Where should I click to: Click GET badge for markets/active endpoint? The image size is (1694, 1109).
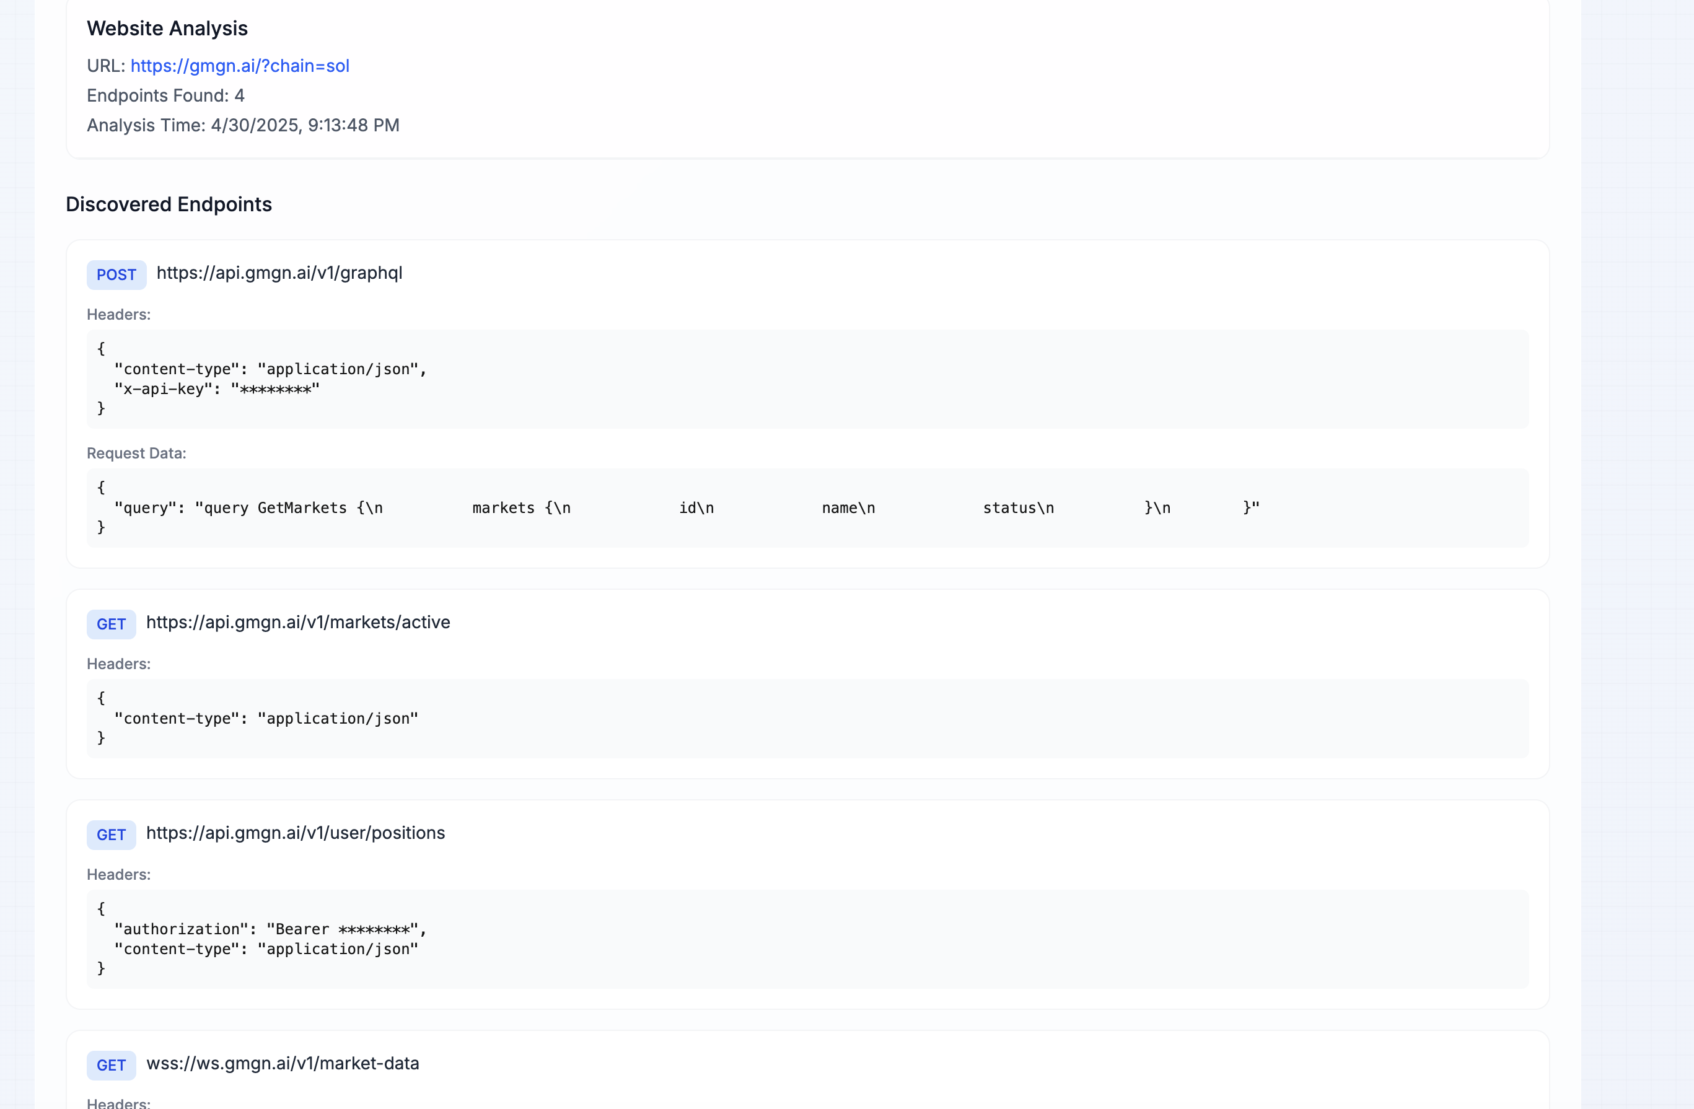(x=111, y=625)
